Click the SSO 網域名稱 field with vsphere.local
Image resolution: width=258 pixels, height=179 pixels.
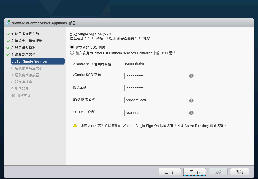point(156,100)
